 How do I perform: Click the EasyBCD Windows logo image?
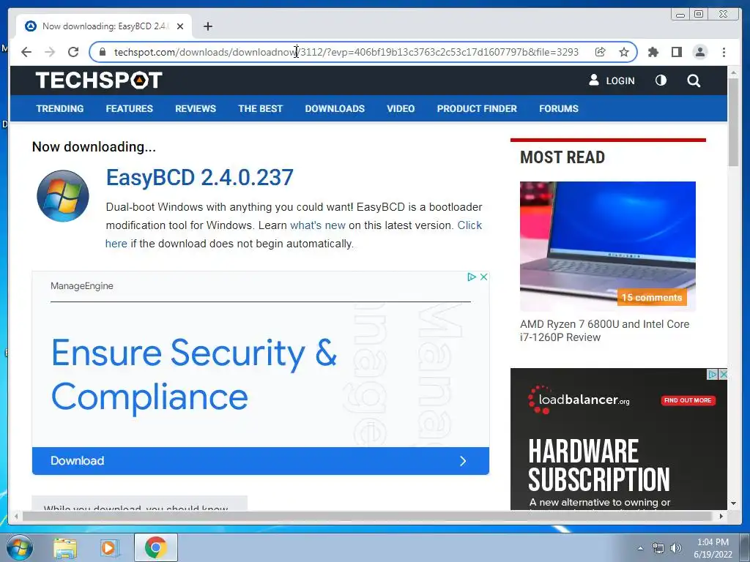[63, 196]
